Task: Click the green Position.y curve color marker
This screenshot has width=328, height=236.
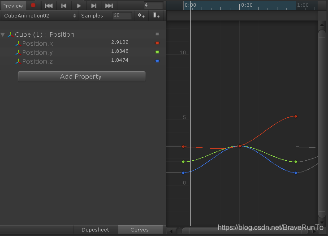Action: 157,52
